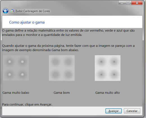This screenshot has height=118, width=146.
Task: Click the "Para continuar, clique em Avançar" text
Action: click(x=27, y=105)
